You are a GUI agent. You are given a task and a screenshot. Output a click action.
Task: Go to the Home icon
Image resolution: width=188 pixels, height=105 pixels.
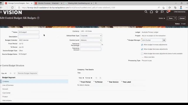[x=152, y=12]
